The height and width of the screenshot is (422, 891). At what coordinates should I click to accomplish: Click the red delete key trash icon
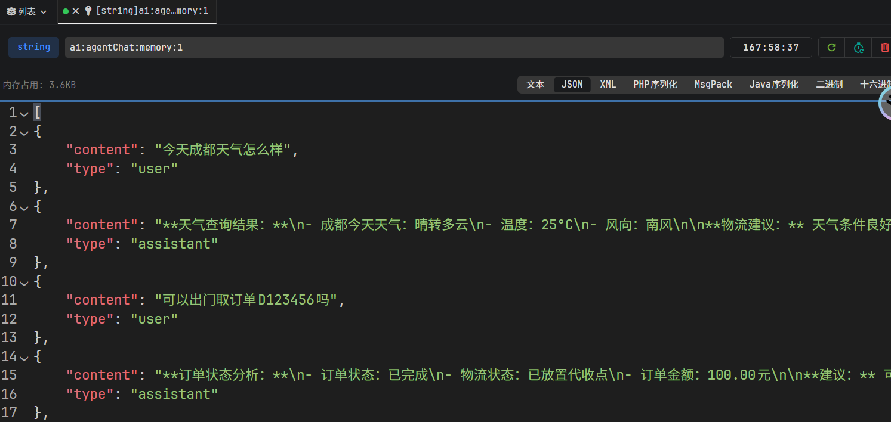tap(885, 47)
